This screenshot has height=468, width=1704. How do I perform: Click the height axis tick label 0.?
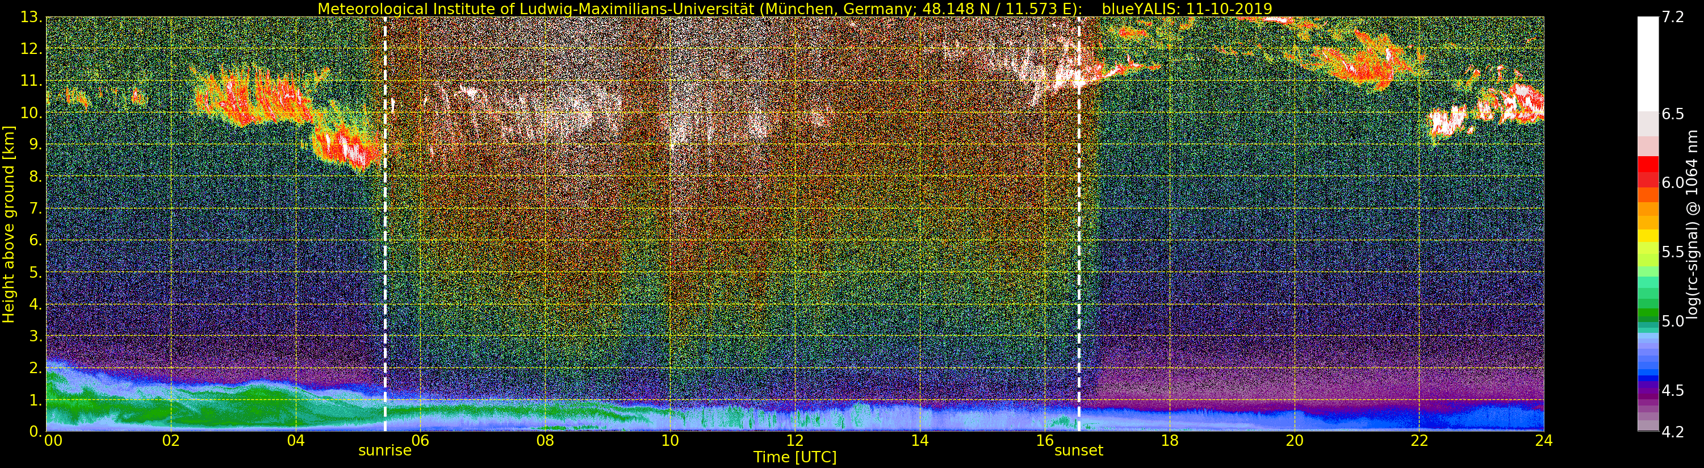[x=36, y=432]
